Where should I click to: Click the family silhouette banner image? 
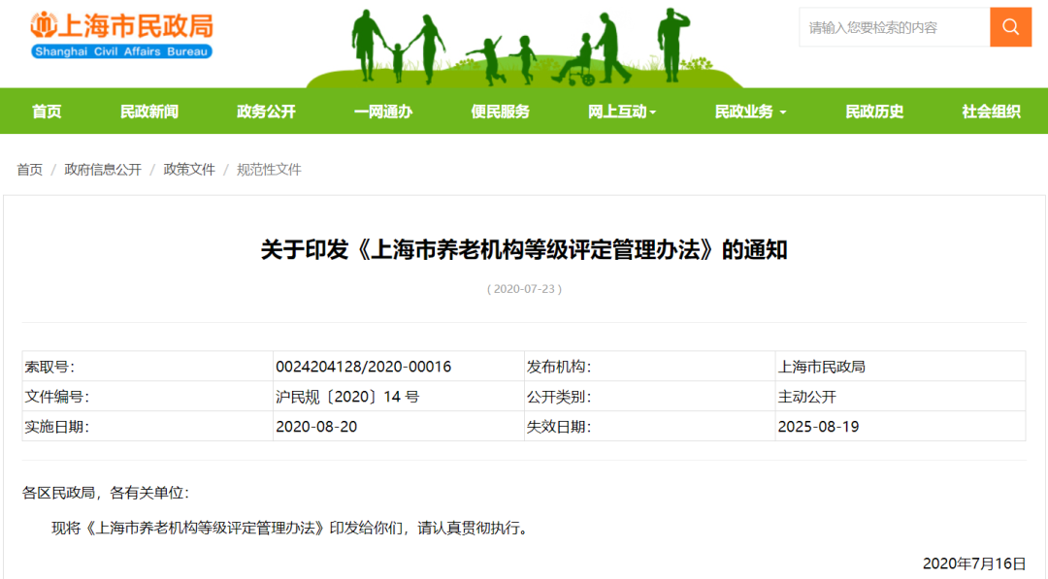click(x=524, y=47)
